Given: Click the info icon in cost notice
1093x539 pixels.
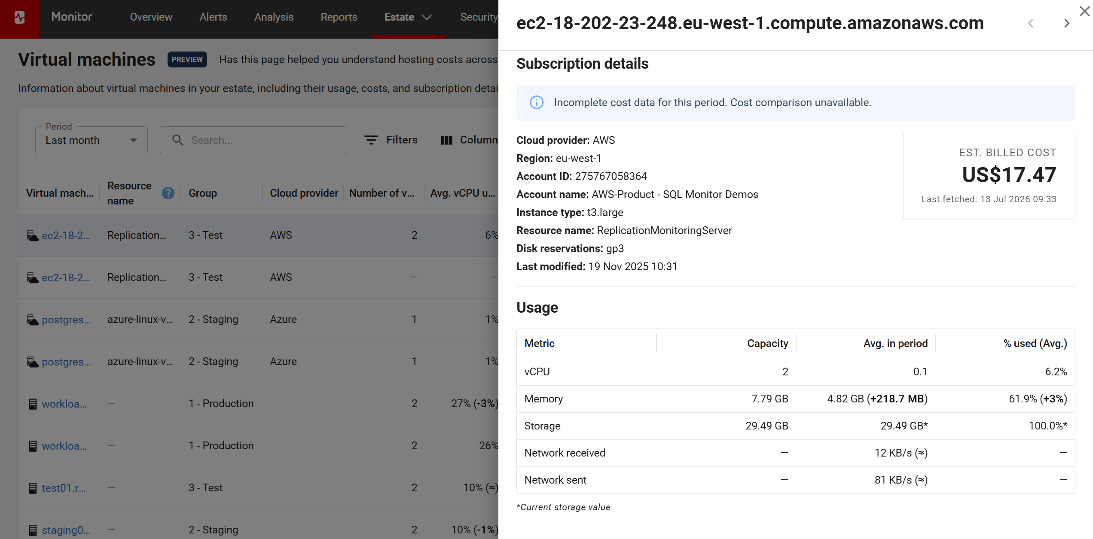Looking at the screenshot, I should coord(537,103).
